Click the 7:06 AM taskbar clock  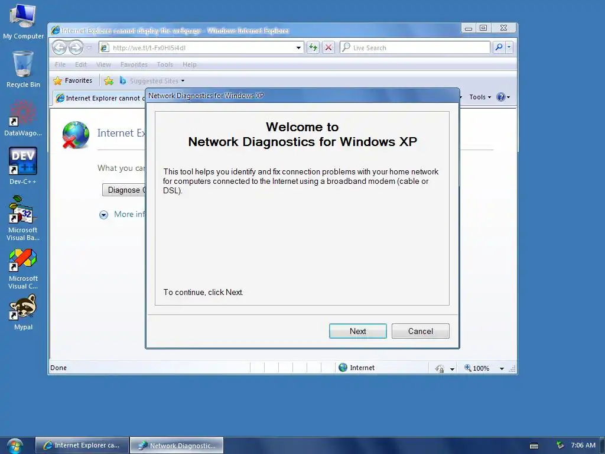(583, 445)
